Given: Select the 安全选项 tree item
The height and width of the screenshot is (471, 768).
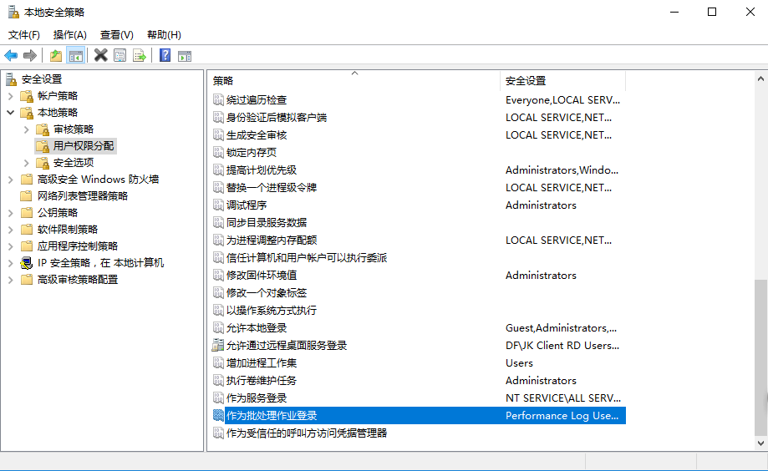Looking at the screenshot, I should pos(74,163).
